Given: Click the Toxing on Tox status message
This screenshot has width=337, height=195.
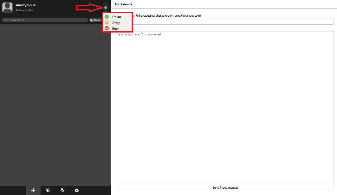Looking at the screenshot, I should coord(25,11).
